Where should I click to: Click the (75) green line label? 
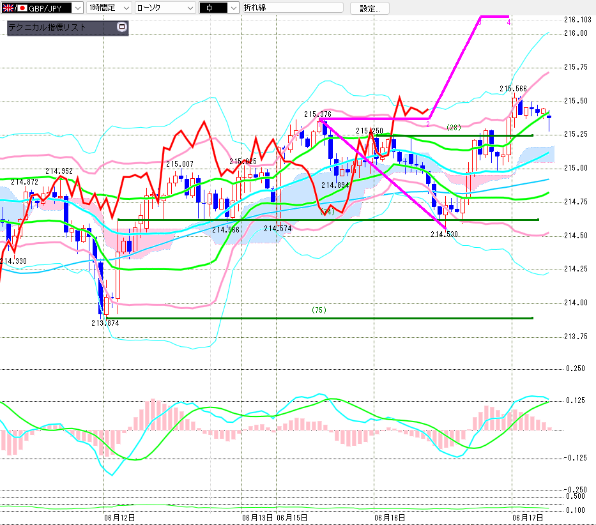pyautogui.click(x=319, y=310)
